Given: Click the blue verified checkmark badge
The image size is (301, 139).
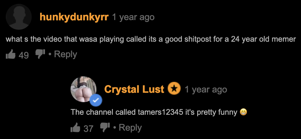Looking at the screenshot, I should pyautogui.click(x=96, y=100).
